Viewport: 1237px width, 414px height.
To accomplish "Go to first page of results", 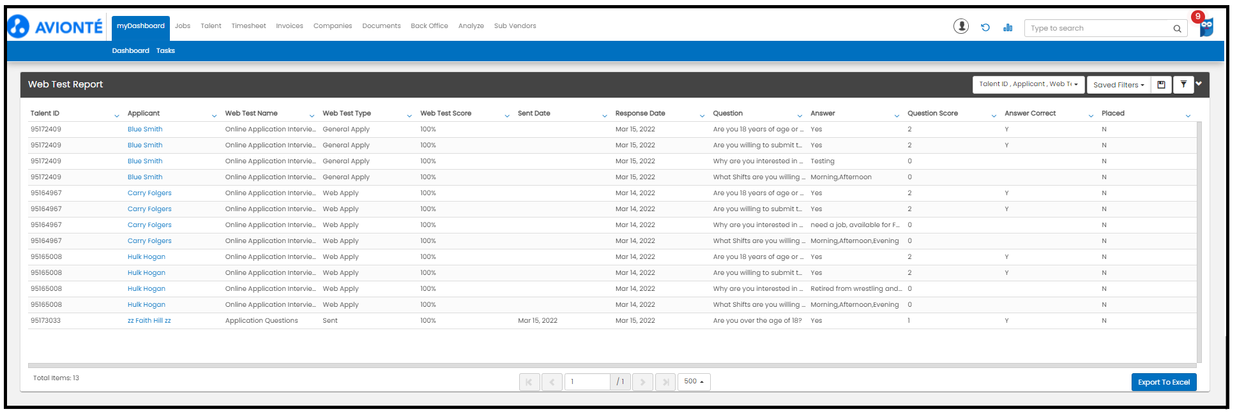I will click(529, 382).
